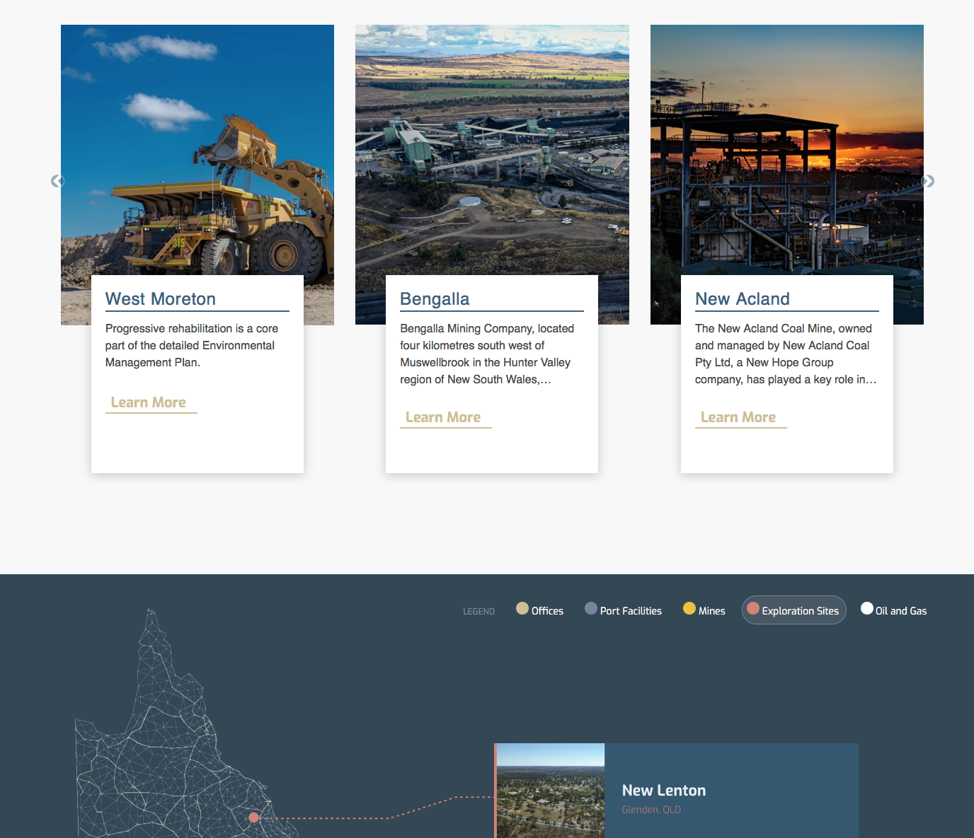Click the white Oil and Gas dot
974x838 pixels.
pyautogui.click(x=867, y=609)
